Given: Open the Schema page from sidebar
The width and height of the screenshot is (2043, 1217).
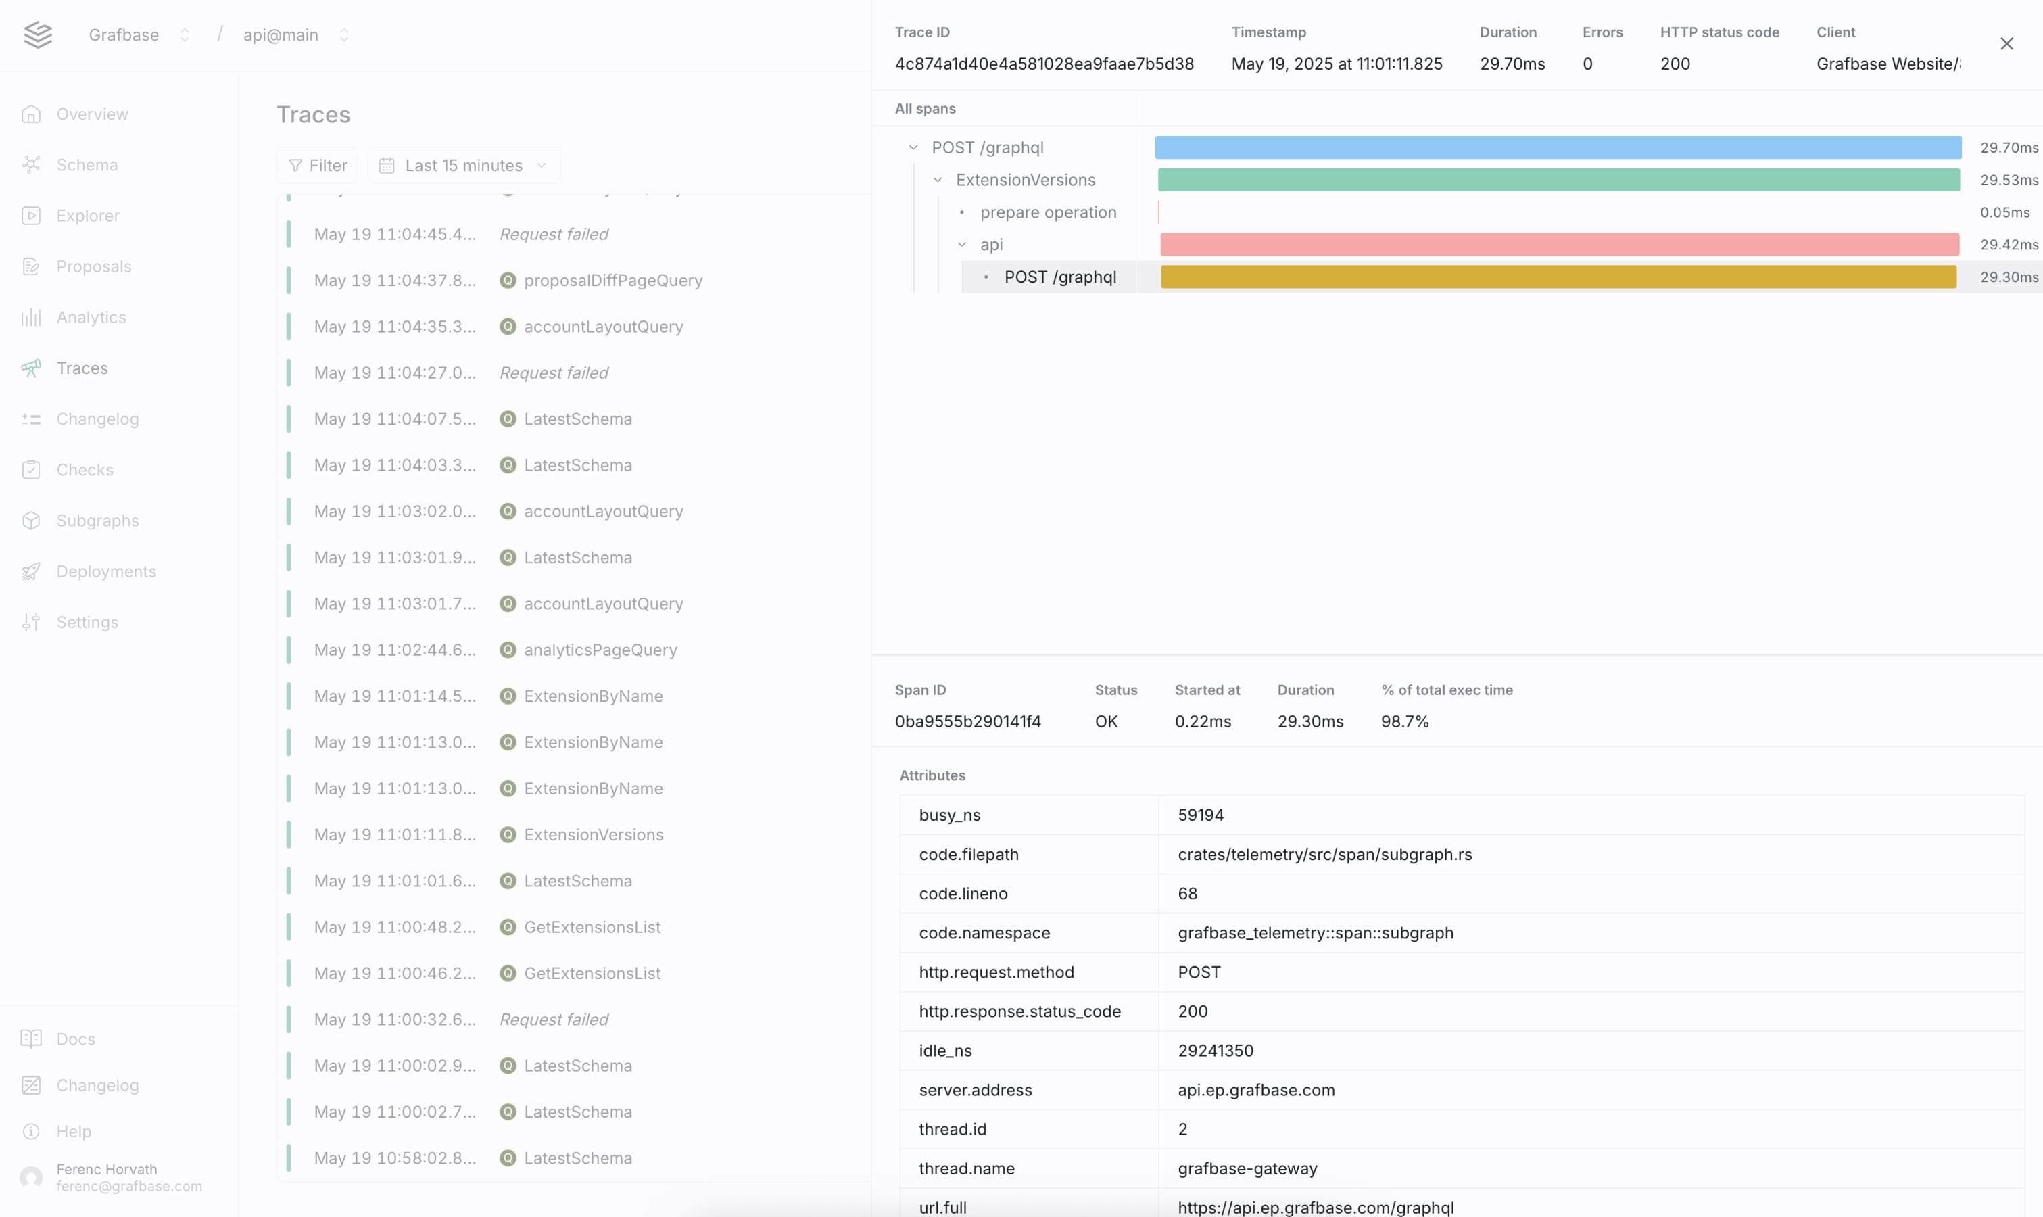Looking at the screenshot, I should tap(86, 165).
